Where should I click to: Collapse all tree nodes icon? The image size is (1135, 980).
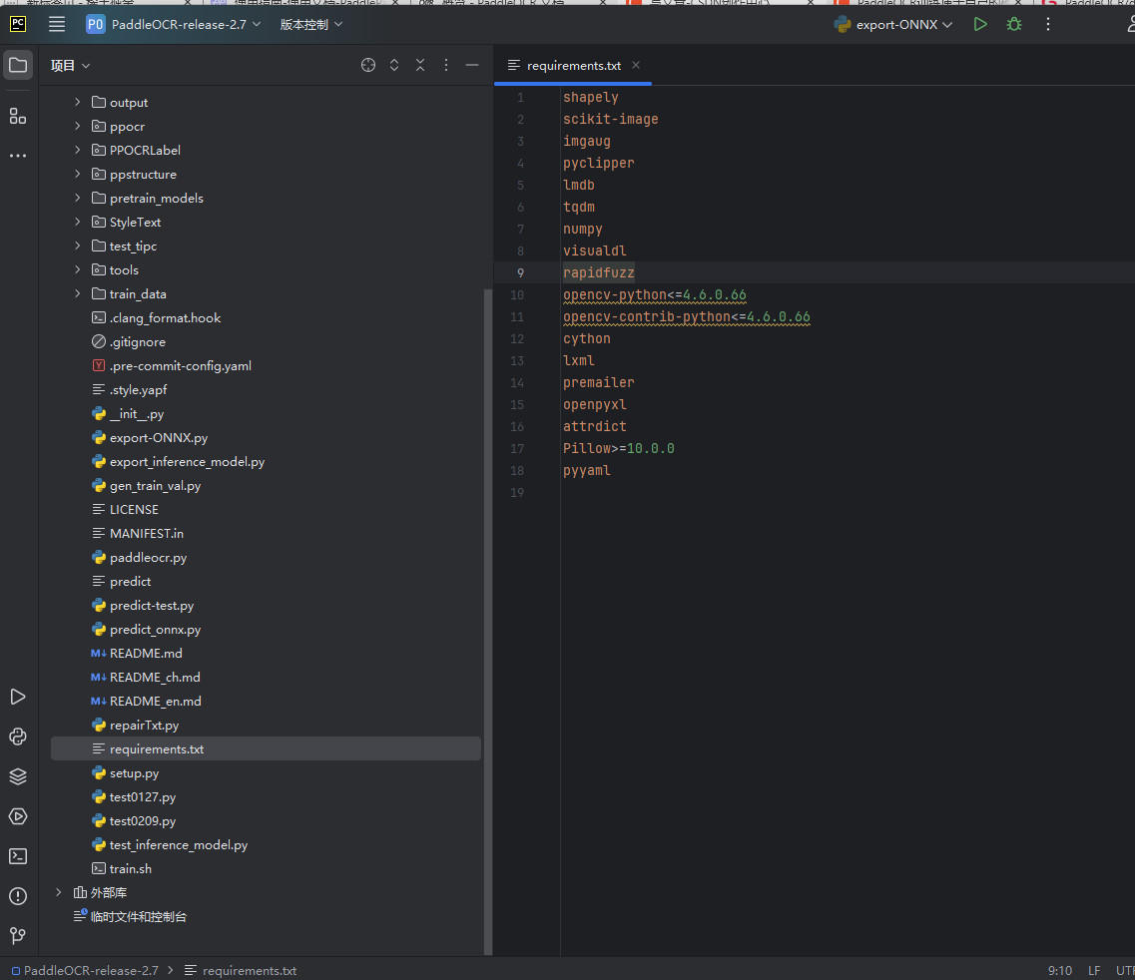click(420, 65)
